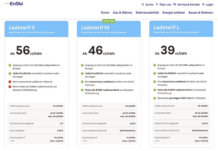Click Andere Betreiber label in Ladetarif L
The height and width of the screenshot is (151, 218).
coord(163,113)
